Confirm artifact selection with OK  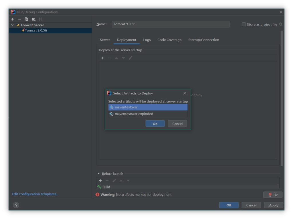coord(155,124)
